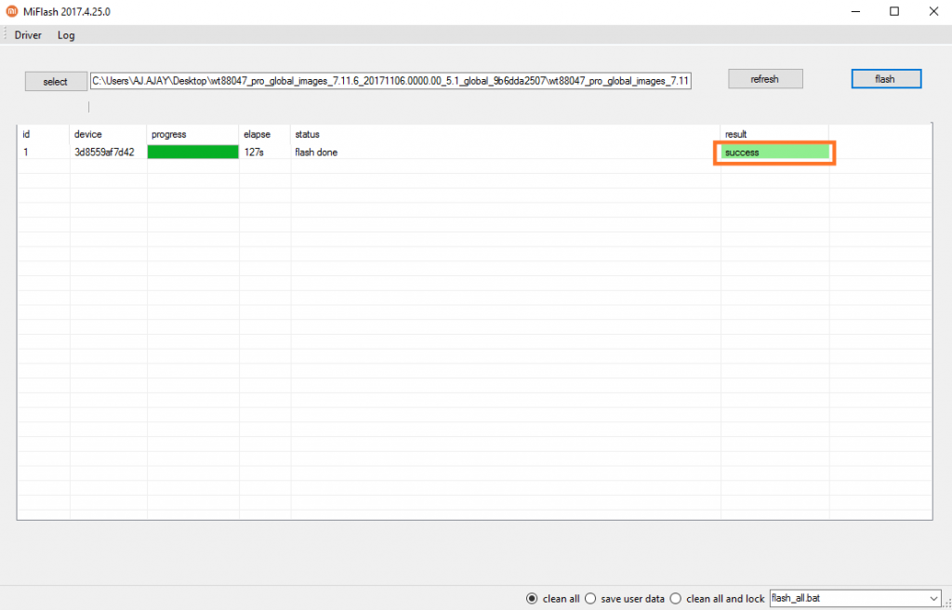This screenshot has width=952, height=610.
Task: Click the green progress bar in row 1
Action: pos(193,152)
